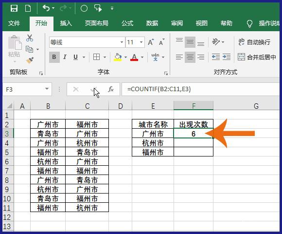Open the 页面布局 tab
The width and height of the screenshot is (282, 234).
tap(97, 23)
